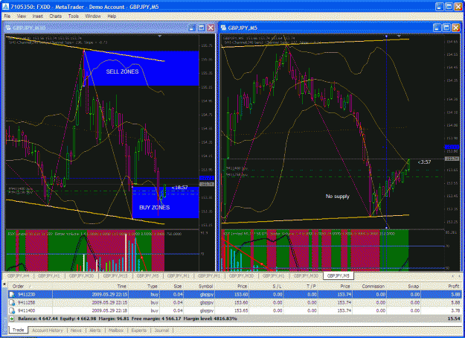Open the Account History tab
Image resolution: width=465 pixels, height=338 pixels.
pos(48,331)
